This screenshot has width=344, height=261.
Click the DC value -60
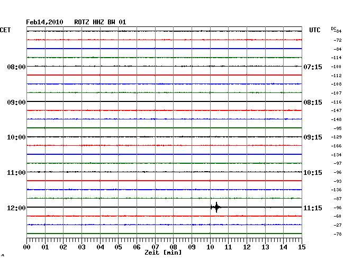tap(338, 216)
